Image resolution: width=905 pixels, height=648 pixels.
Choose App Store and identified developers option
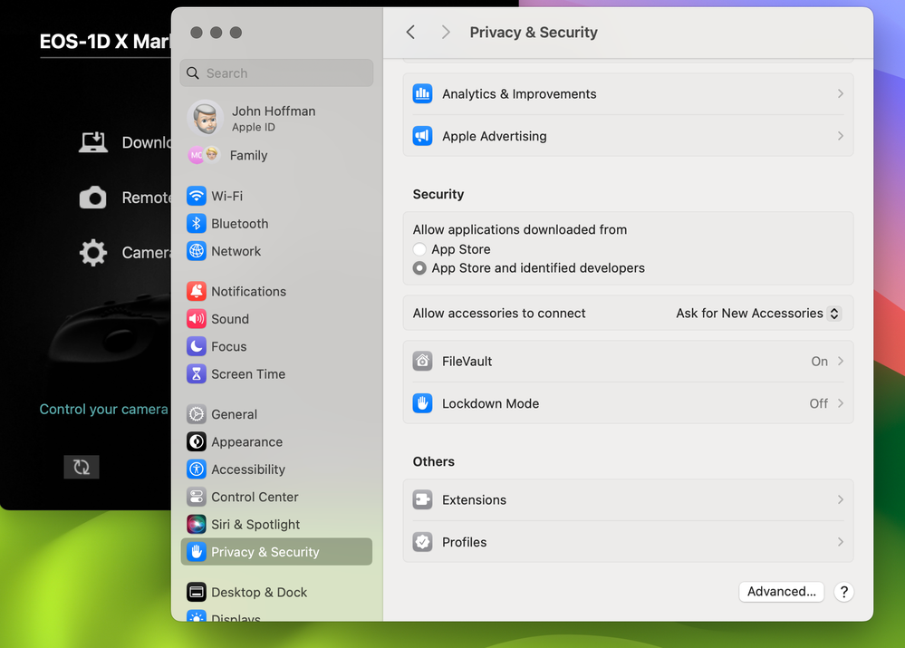click(419, 267)
